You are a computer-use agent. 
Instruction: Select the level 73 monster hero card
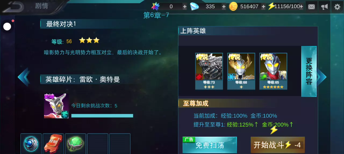209,71
